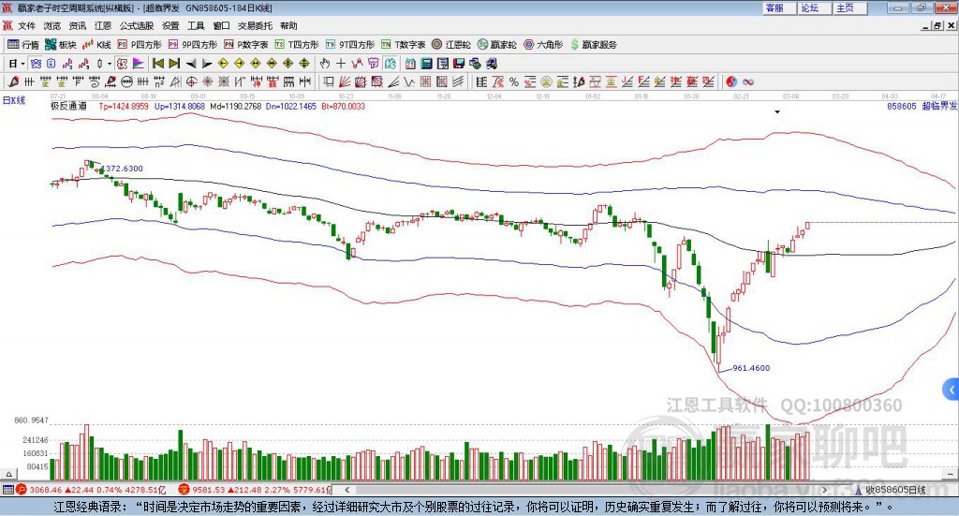
Task: Click the 极反通道 indicator label
Action: click(x=68, y=106)
